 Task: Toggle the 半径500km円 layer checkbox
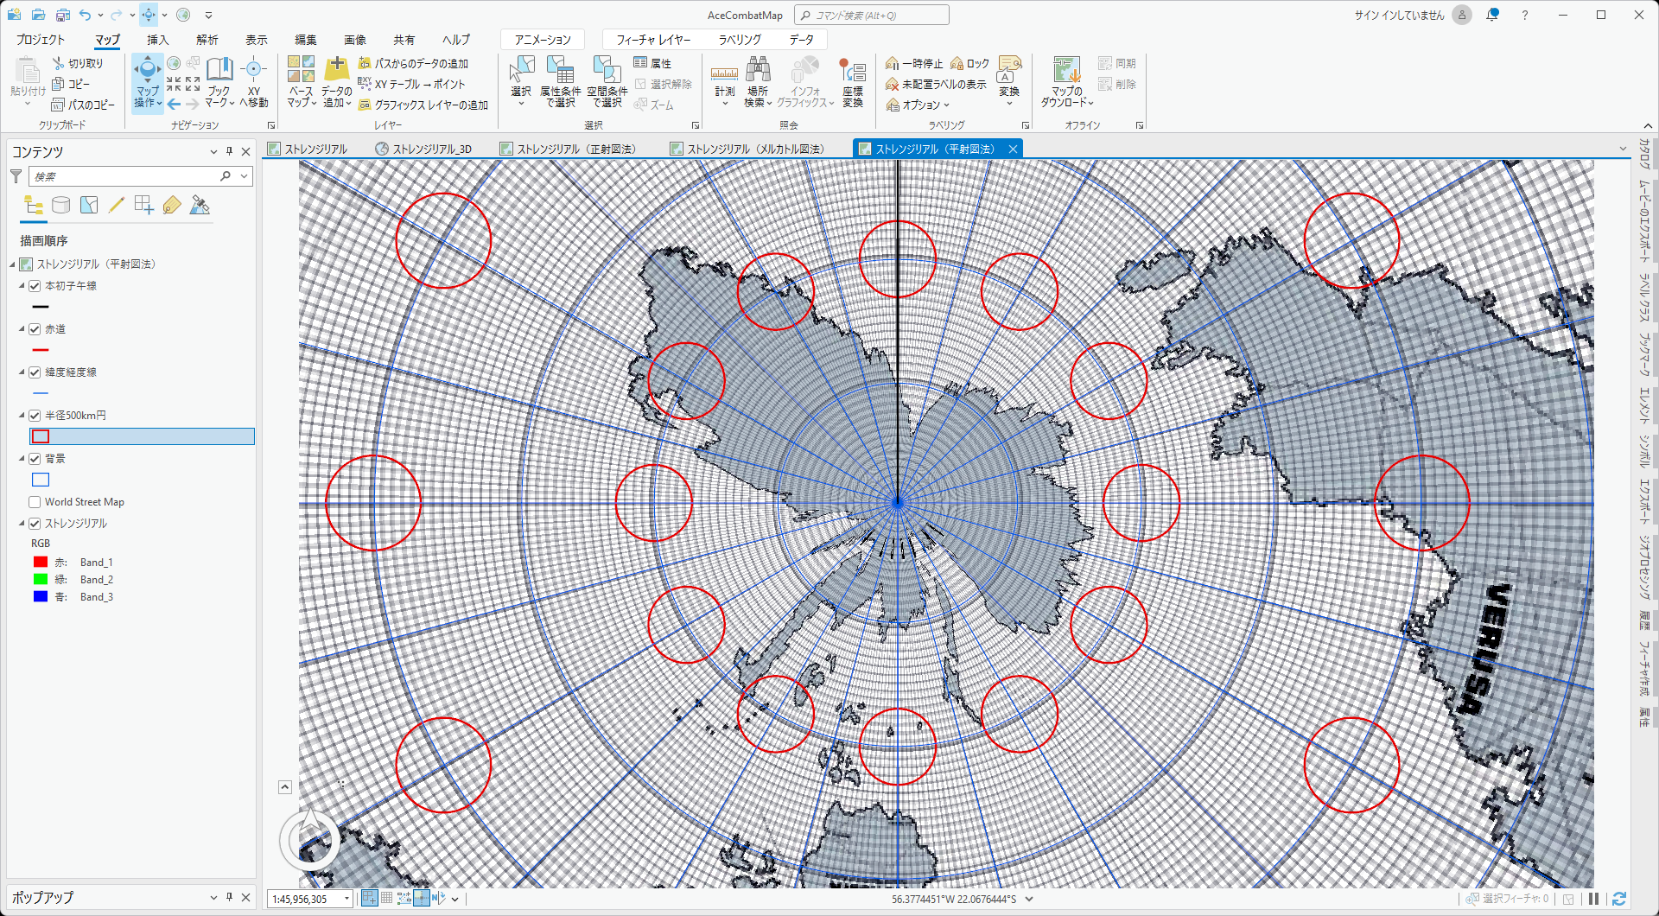pyautogui.click(x=35, y=416)
